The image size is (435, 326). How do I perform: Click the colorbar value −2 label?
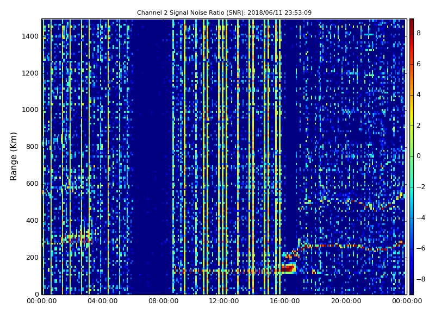click(x=421, y=187)
